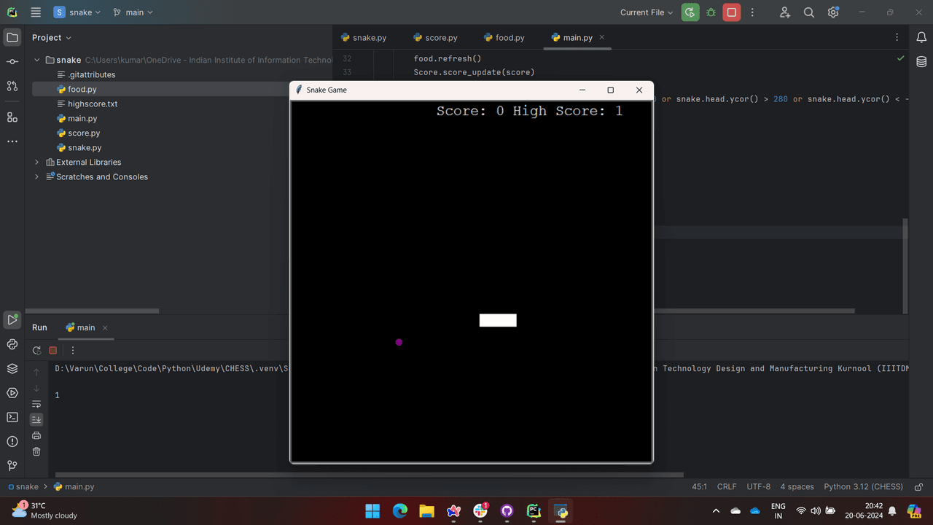Click the Rerun icon in Run panel

[36, 351]
